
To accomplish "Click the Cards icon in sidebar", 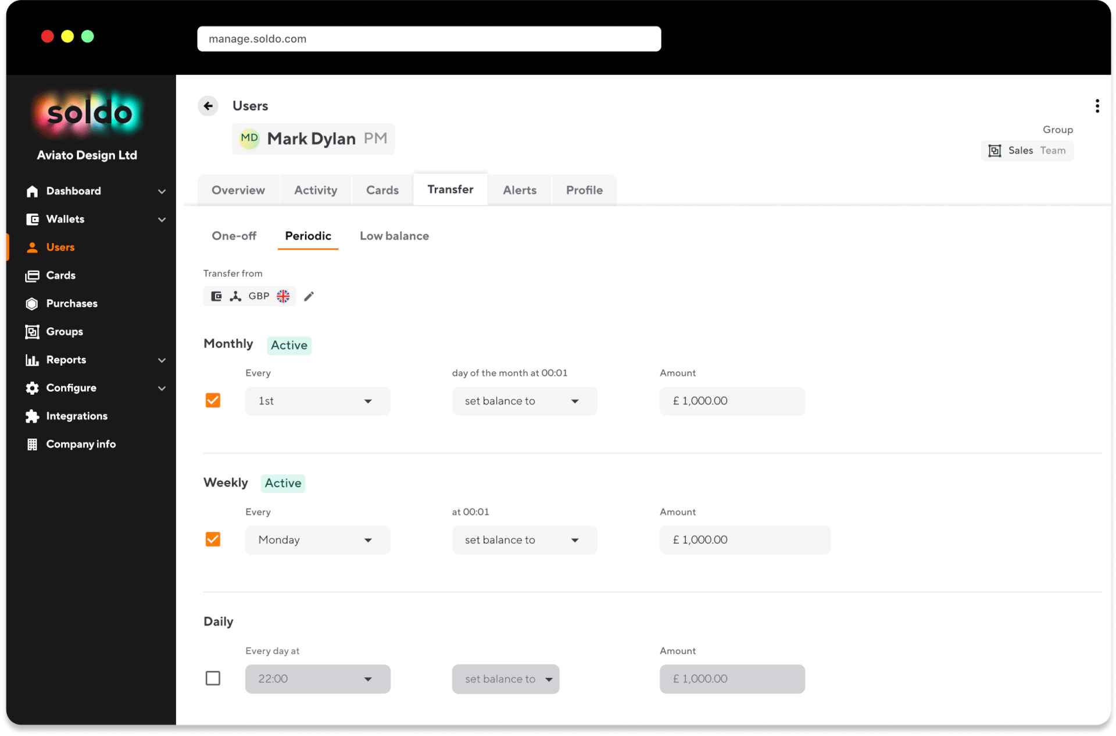I will click(x=32, y=276).
